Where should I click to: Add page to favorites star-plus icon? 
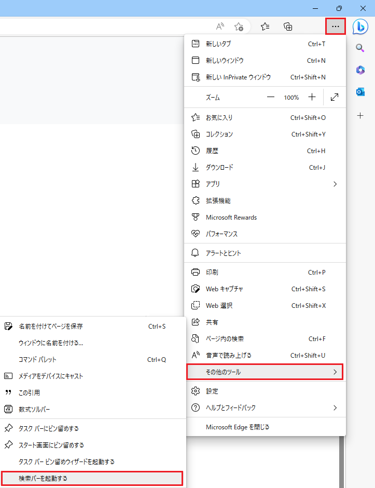[x=239, y=26]
